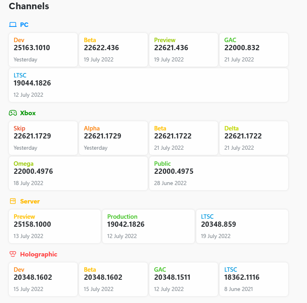Click the PC laptop icon

pos(13,25)
